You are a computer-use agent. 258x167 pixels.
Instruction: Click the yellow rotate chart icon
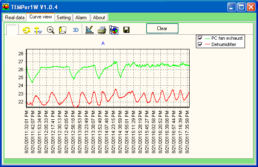[26, 30]
